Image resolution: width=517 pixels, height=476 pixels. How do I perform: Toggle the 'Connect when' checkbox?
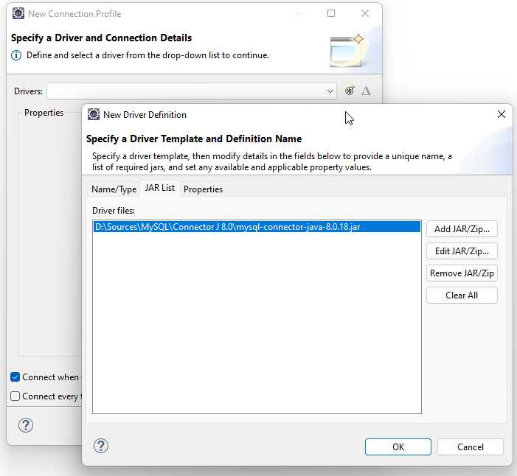pos(15,377)
